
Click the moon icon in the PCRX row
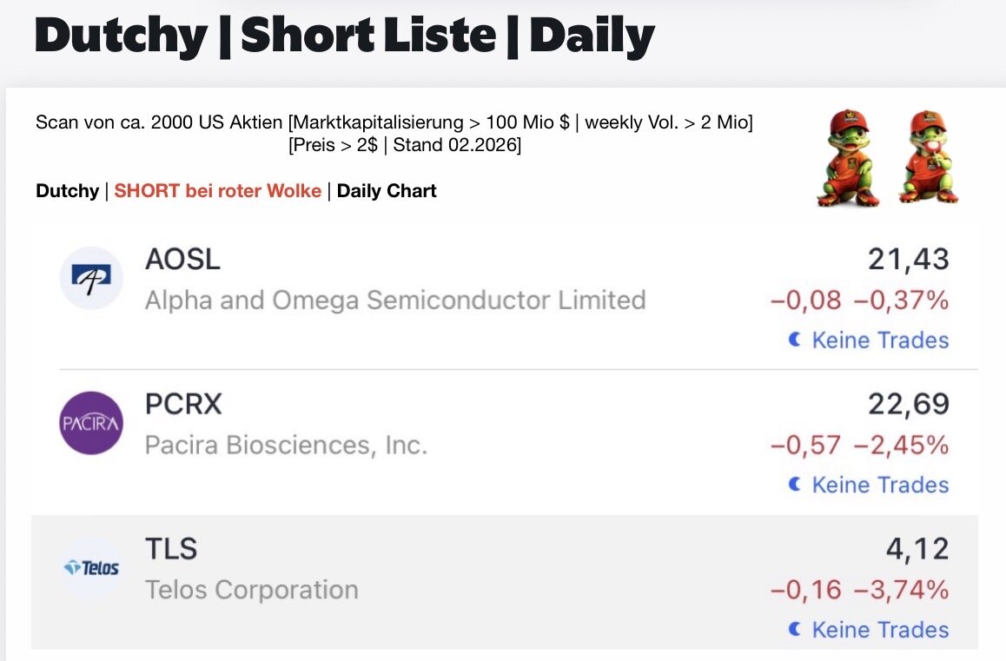point(794,485)
